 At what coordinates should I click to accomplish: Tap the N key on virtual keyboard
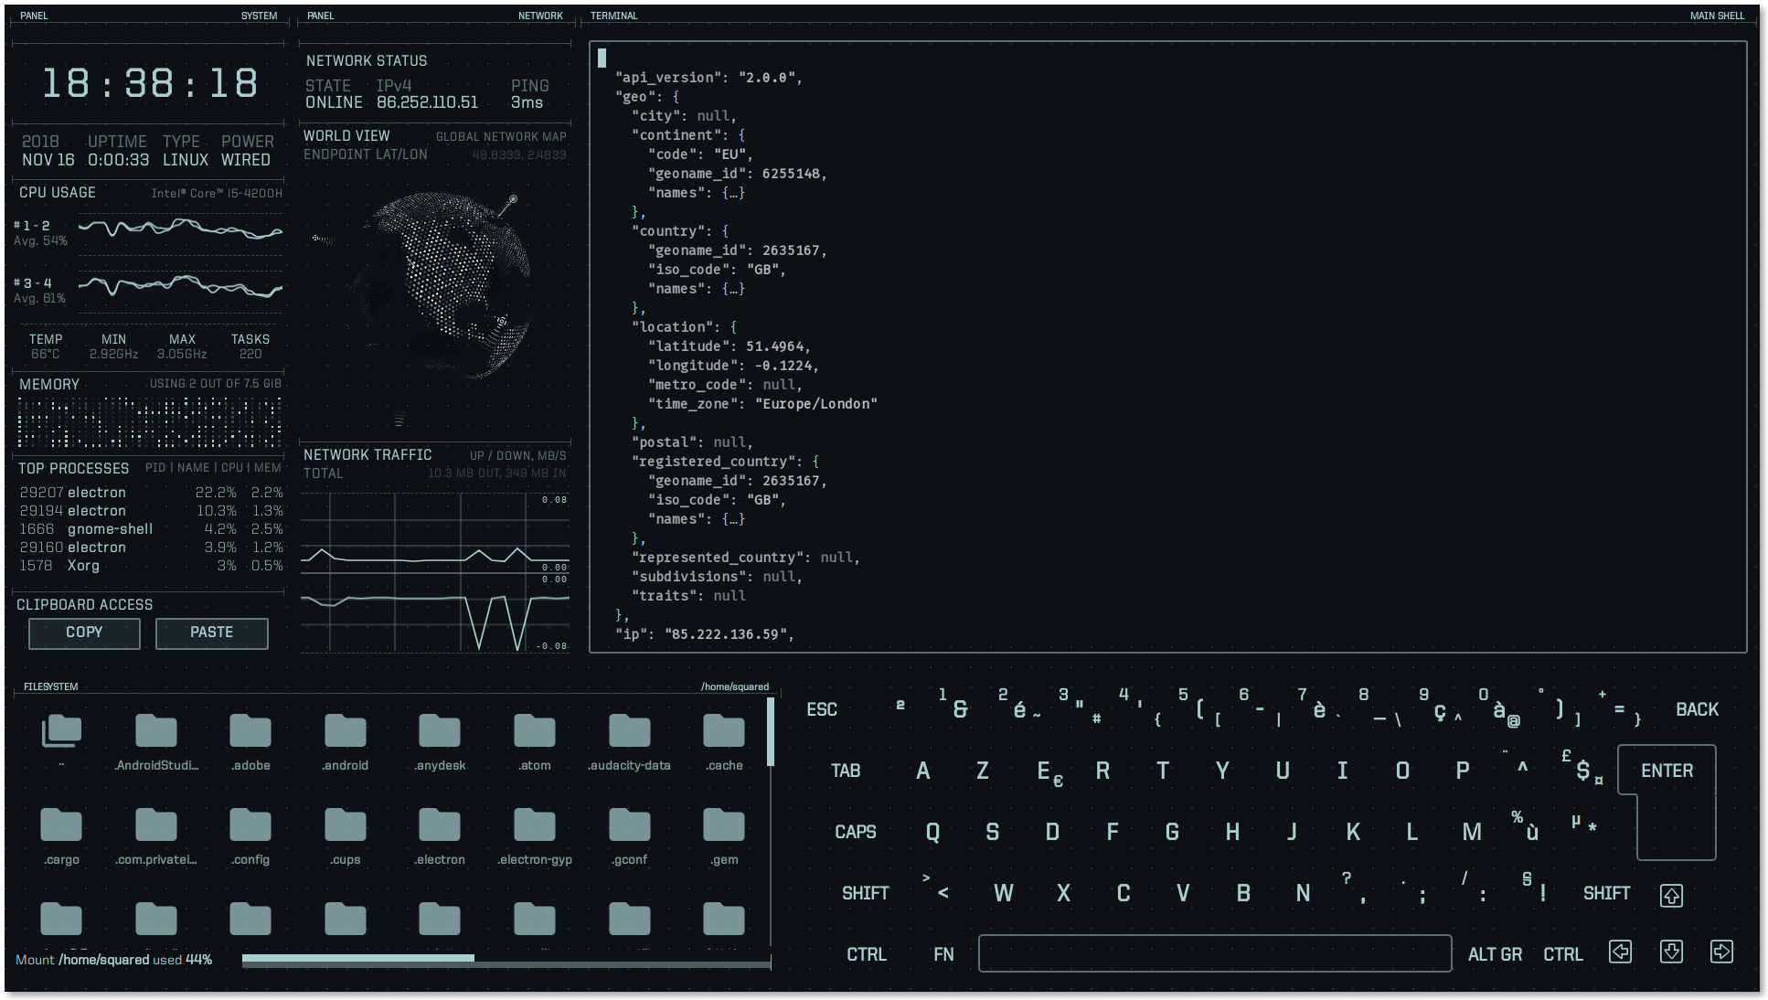[x=1303, y=893]
